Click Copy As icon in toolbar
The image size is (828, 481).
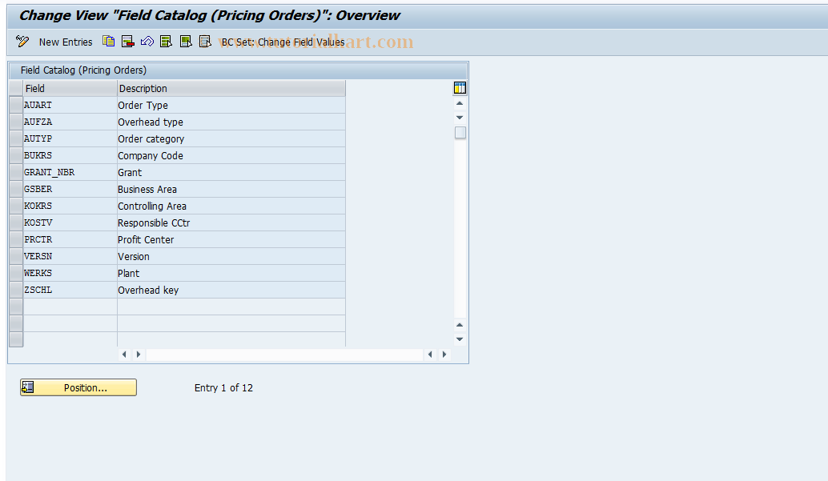109,41
